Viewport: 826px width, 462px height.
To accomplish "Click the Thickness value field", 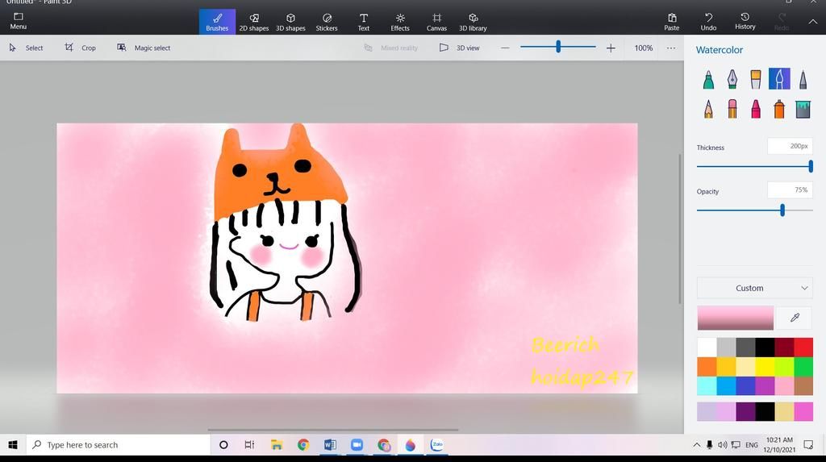I will (790, 146).
